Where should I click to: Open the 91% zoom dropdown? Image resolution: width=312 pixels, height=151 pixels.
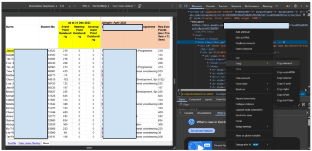coord(86,6)
